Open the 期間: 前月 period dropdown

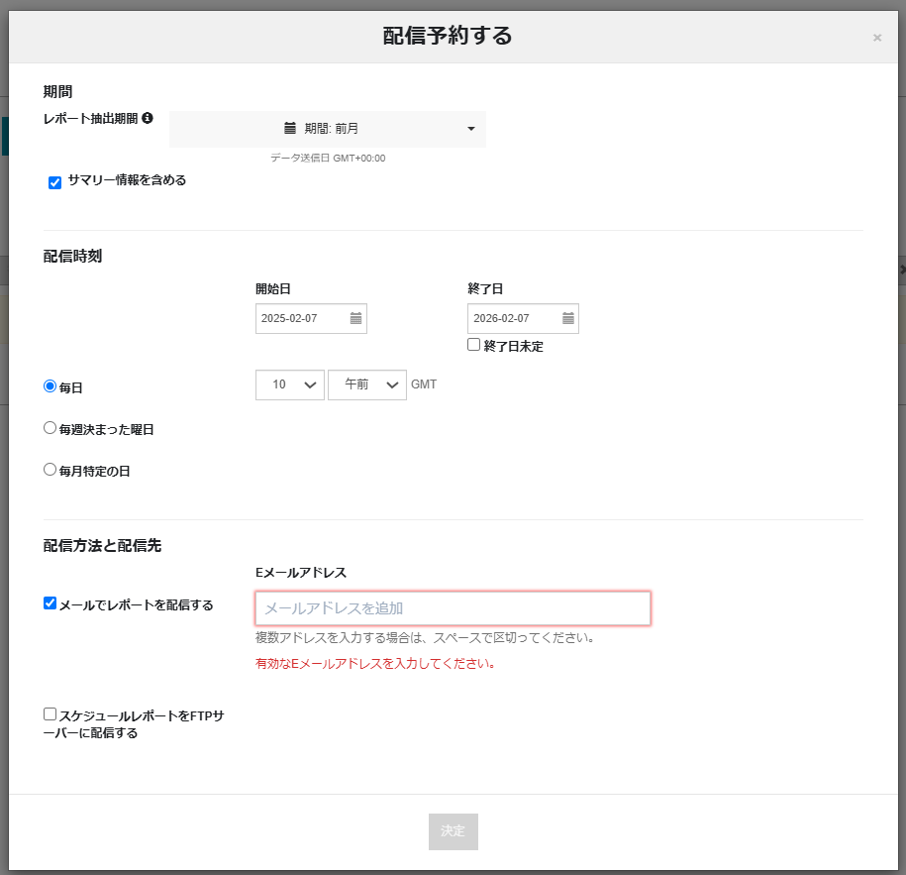click(328, 129)
